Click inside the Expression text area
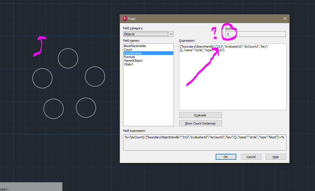 [233, 76]
